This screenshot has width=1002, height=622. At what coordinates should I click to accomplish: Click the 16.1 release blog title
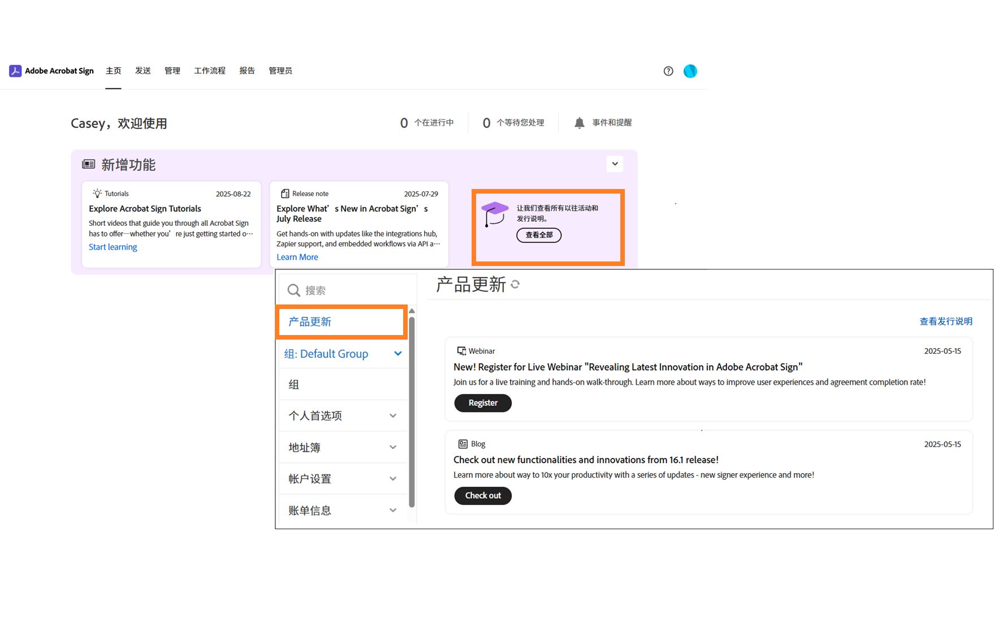click(x=586, y=460)
